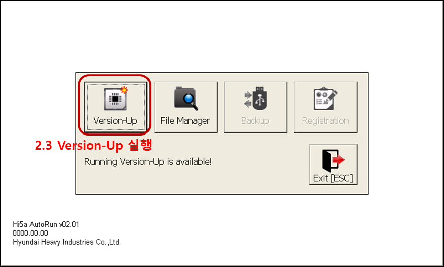Click the Backup USB drive icon

click(x=256, y=98)
